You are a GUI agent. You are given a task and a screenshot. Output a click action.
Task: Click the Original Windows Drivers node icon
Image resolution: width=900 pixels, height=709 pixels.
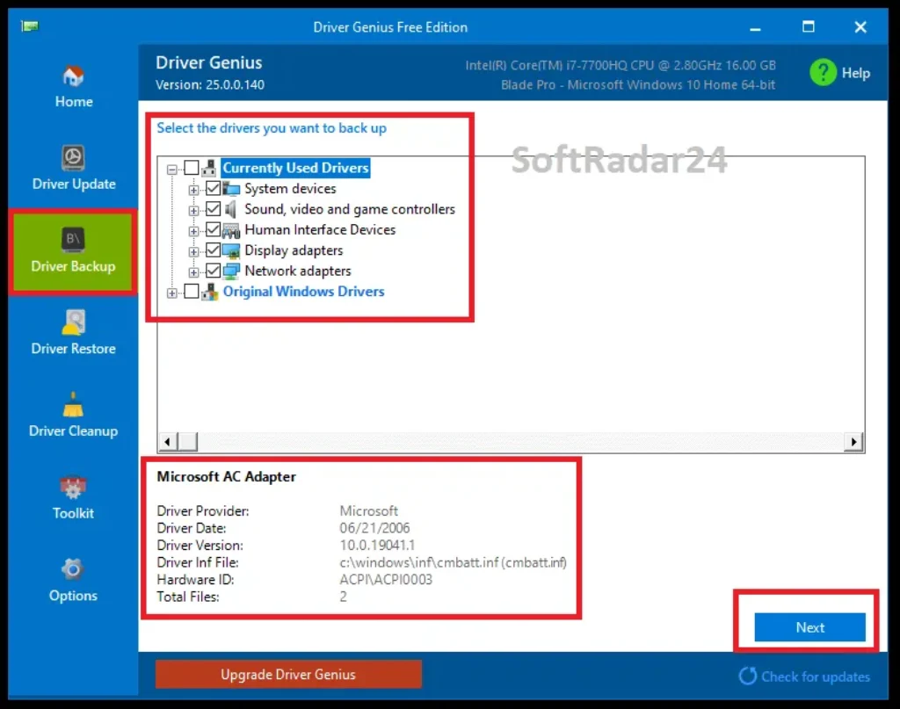tap(209, 292)
